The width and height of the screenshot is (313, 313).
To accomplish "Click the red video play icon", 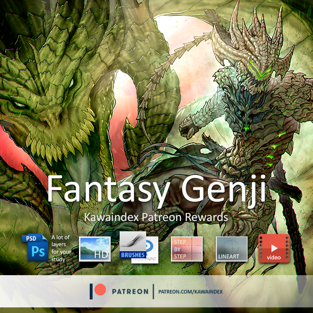I will coord(274,249).
